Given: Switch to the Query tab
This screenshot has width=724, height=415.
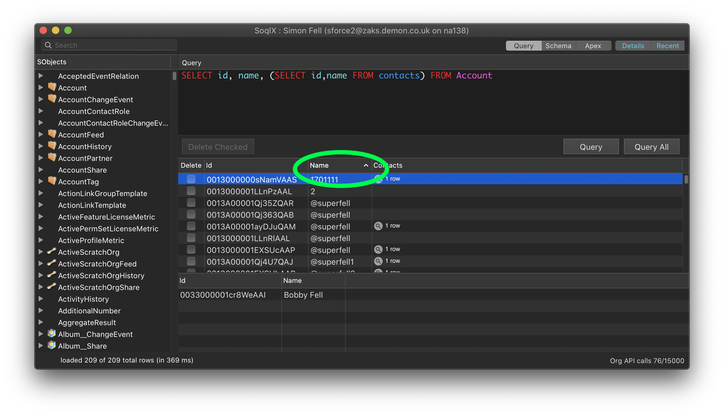Looking at the screenshot, I should coord(524,46).
